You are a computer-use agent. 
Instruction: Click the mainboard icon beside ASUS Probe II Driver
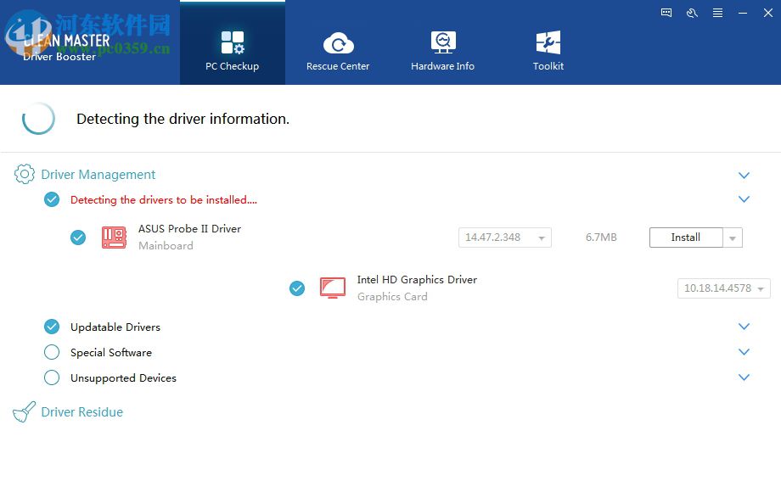pyautogui.click(x=115, y=238)
